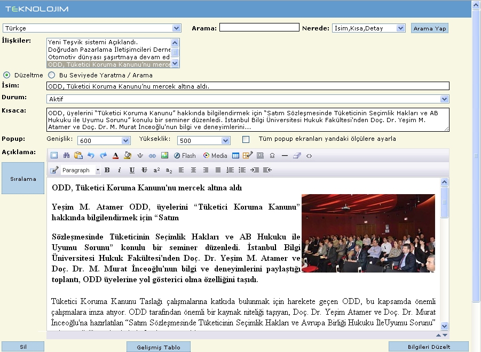Click the Sil button

pos(23,347)
